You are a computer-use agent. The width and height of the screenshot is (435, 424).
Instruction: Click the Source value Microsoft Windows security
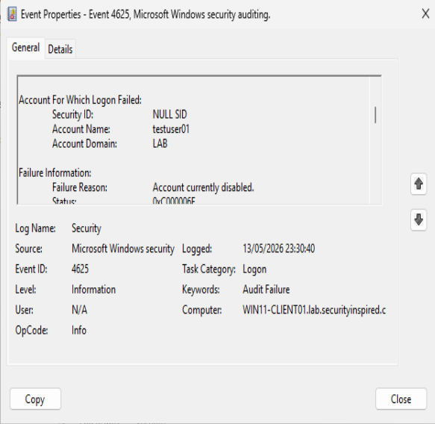pos(123,249)
